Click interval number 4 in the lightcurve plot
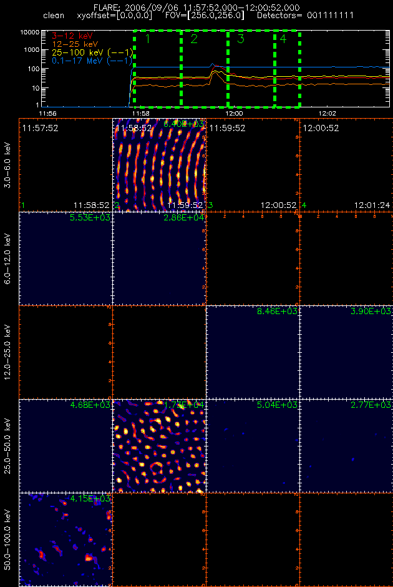Screen dimensions: 393x587 click(x=283, y=39)
